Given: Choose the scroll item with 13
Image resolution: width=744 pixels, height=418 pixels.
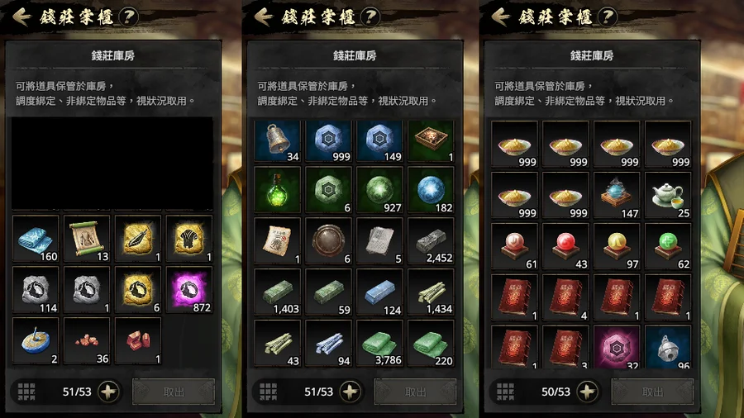Looking at the screenshot, I should point(87,239).
